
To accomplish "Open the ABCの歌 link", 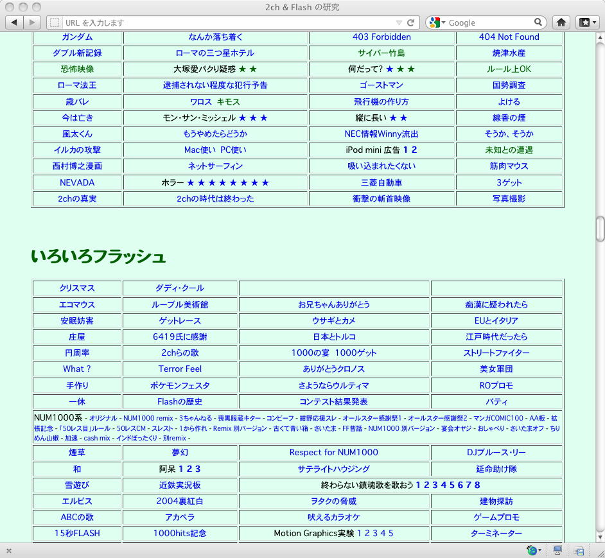I will point(77,518).
